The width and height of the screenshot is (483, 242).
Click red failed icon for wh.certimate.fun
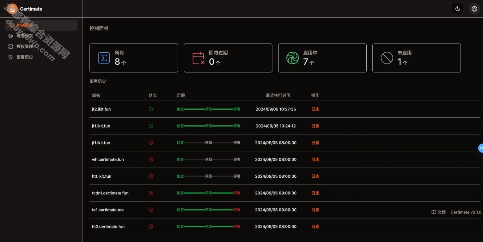tap(151, 159)
